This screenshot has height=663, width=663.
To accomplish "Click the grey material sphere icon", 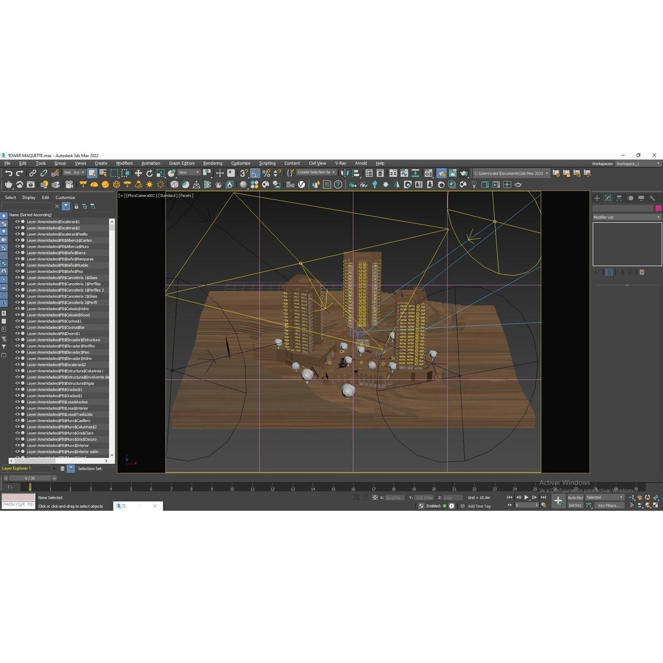I will [243, 185].
